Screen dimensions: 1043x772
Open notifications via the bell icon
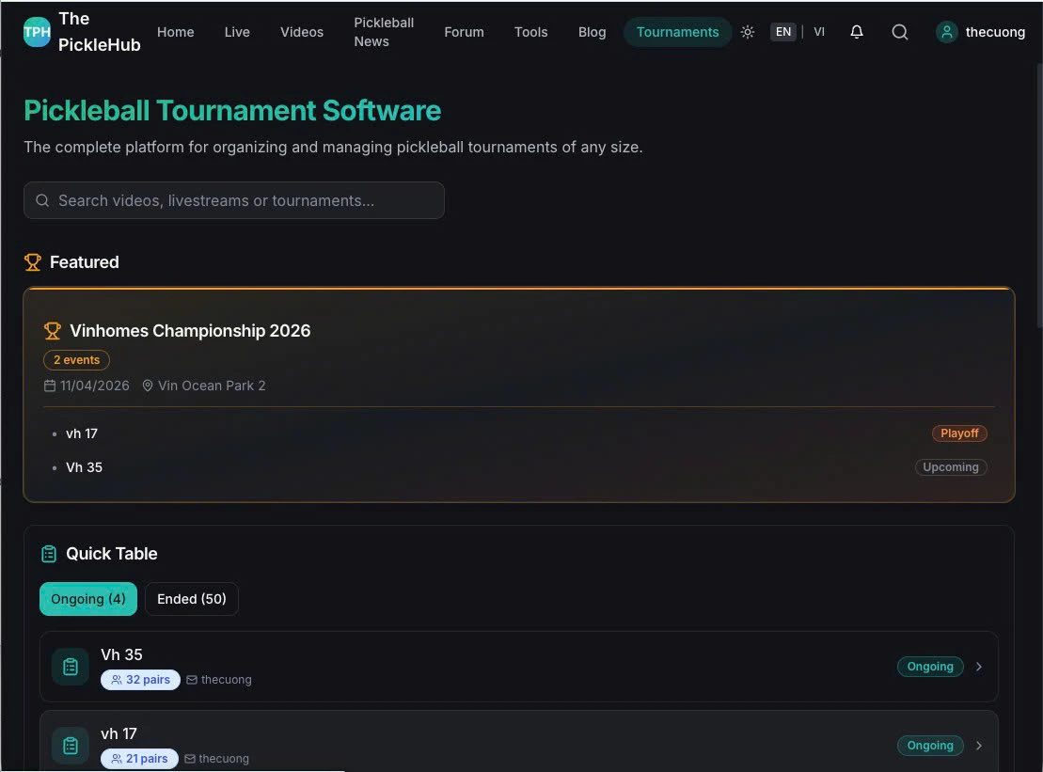(x=856, y=31)
